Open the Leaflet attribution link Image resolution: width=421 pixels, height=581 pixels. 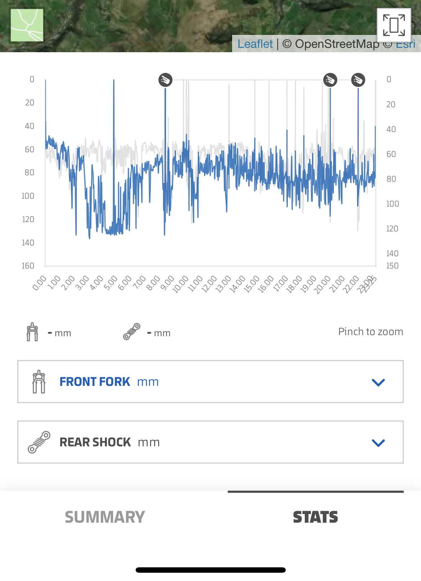(x=255, y=44)
